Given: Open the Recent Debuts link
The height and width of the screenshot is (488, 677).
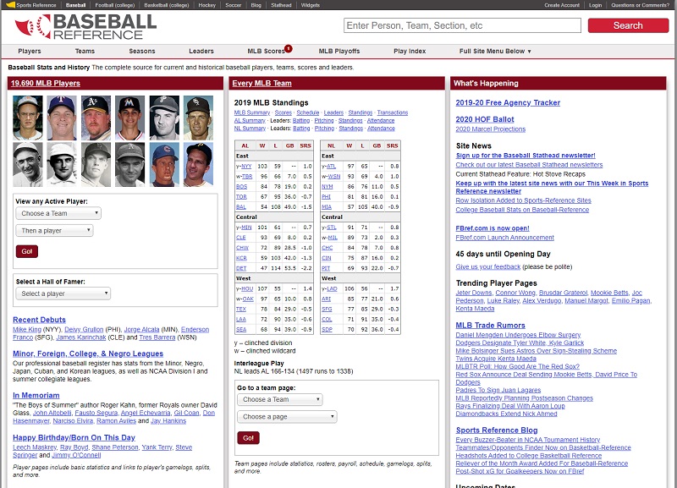Looking at the screenshot, I should tap(39, 320).
